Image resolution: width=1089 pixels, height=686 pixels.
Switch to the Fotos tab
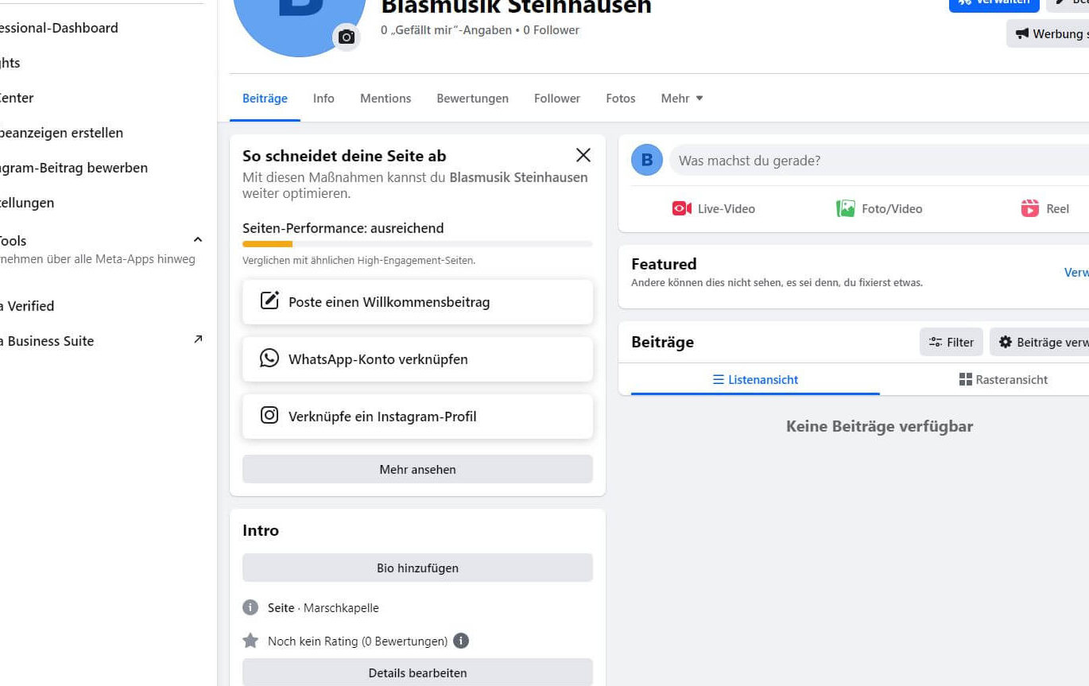pyautogui.click(x=620, y=99)
